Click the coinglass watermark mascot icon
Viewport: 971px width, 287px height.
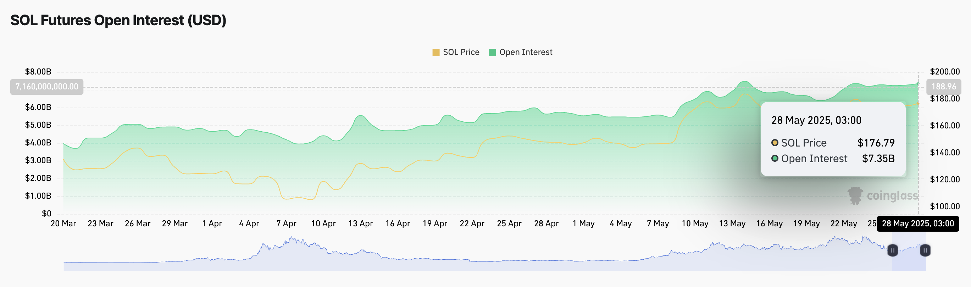[x=855, y=195]
